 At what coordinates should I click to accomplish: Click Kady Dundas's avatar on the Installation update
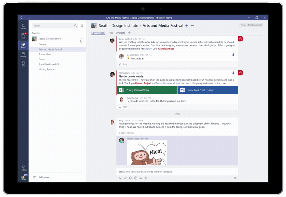112,122
